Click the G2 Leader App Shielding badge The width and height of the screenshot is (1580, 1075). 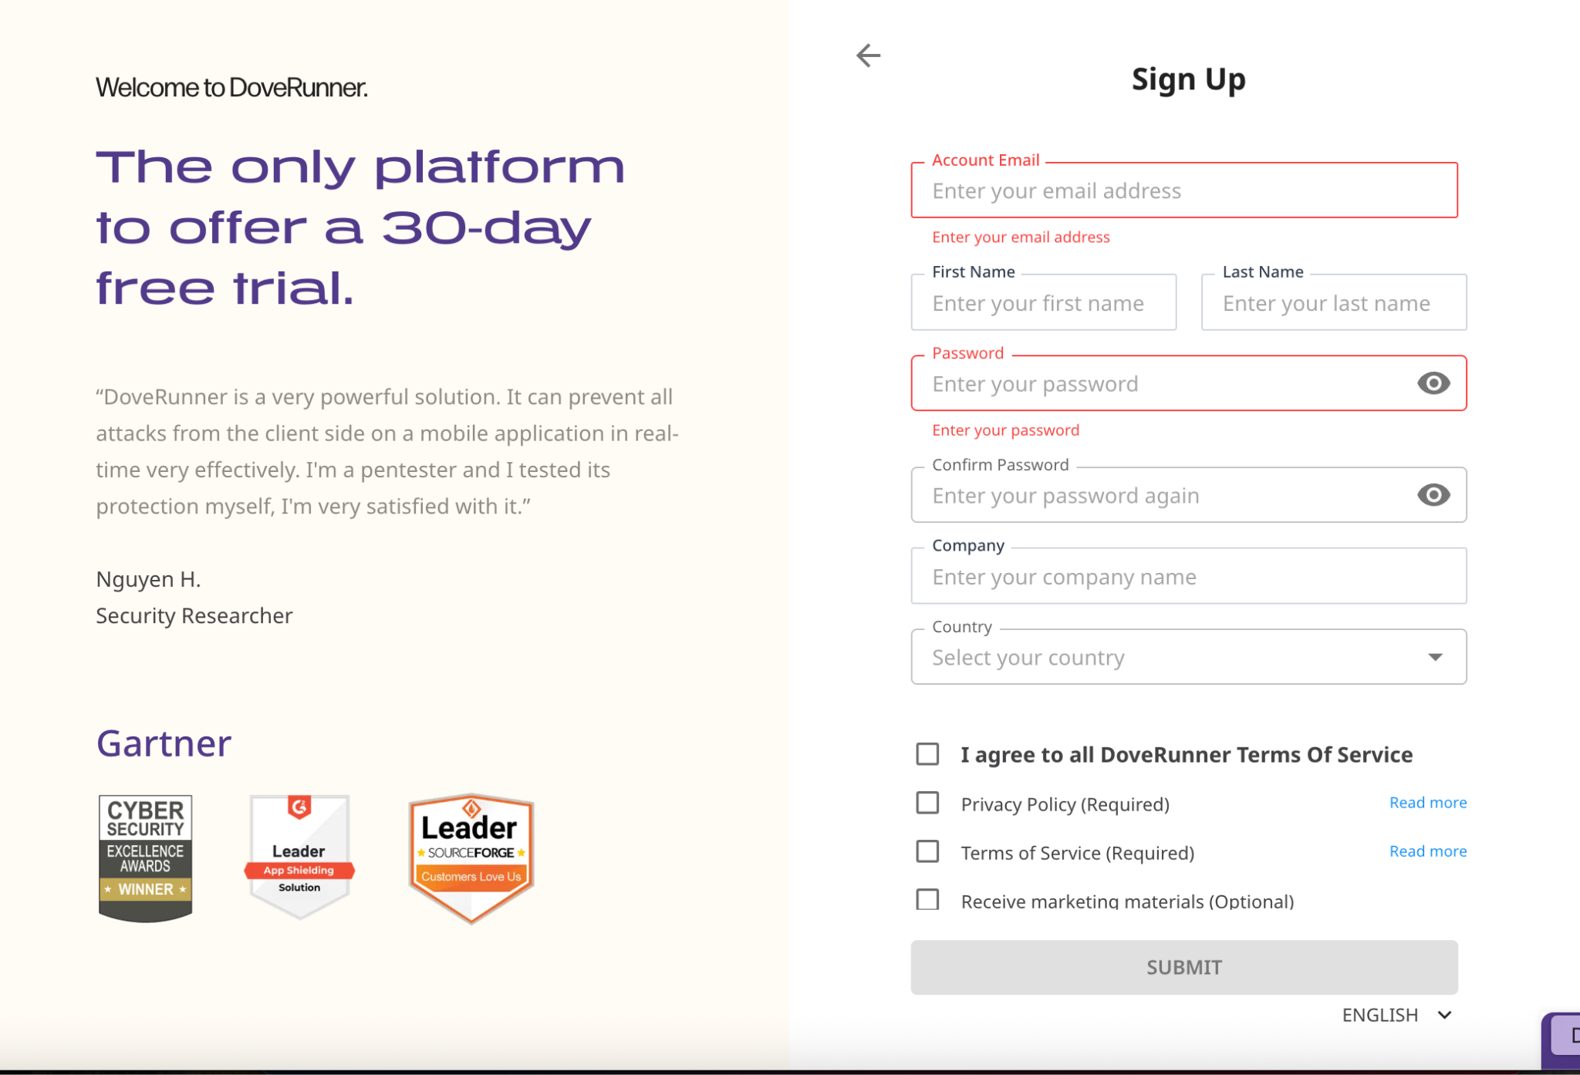point(299,857)
